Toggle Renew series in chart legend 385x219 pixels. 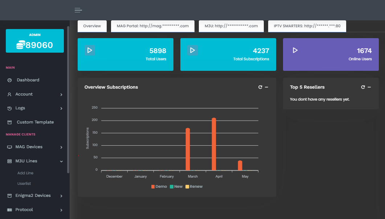point(194,186)
